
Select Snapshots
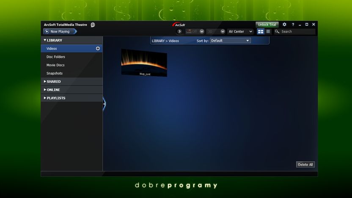tap(55, 74)
